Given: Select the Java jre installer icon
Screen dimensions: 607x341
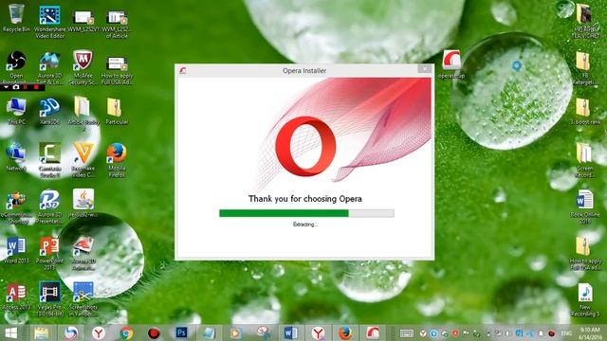Looking at the screenshot, I should [83, 203].
